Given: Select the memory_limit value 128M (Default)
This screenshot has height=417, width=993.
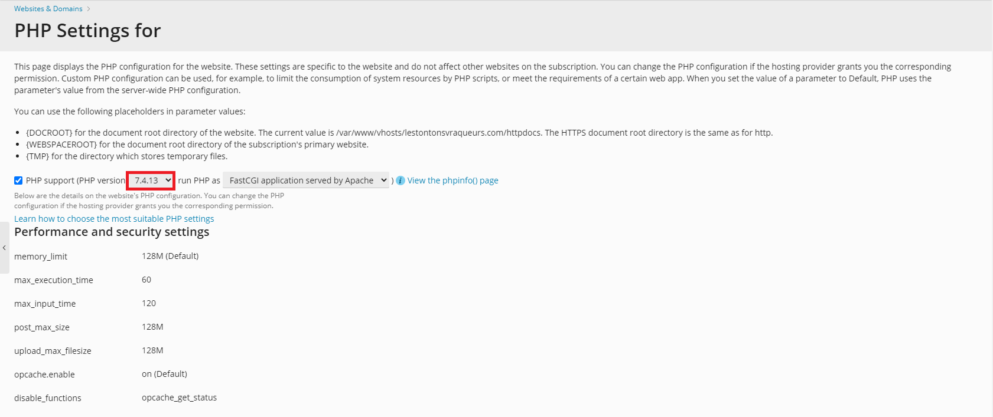Looking at the screenshot, I should pyautogui.click(x=170, y=256).
